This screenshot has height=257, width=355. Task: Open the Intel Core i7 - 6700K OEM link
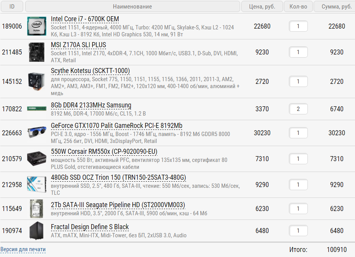point(85,19)
